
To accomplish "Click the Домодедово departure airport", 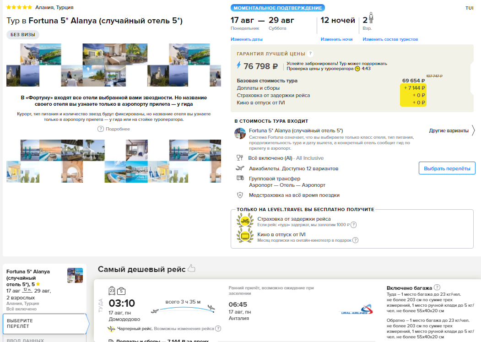I will (124, 319).
